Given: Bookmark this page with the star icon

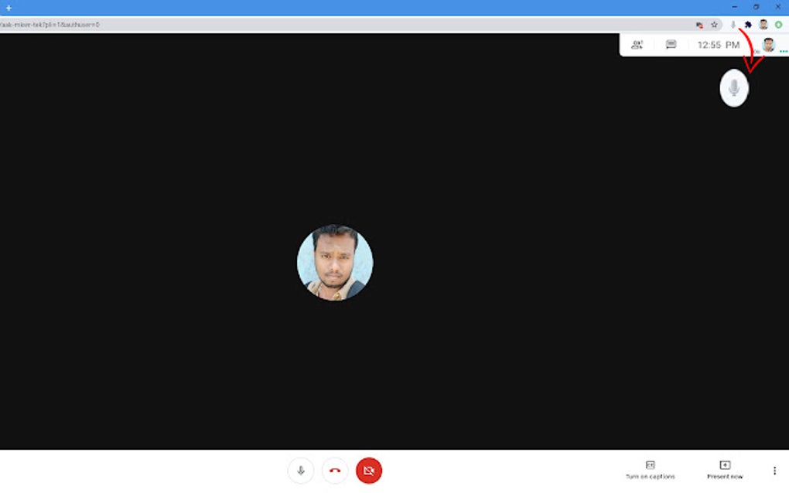Looking at the screenshot, I should (x=713, y=24).
